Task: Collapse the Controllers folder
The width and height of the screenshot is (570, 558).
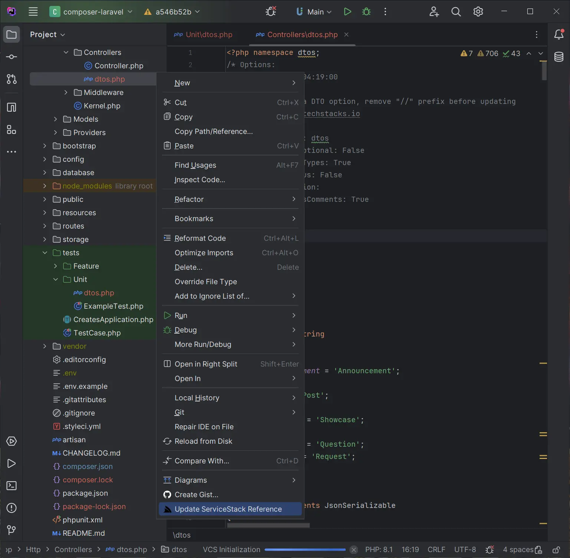Action: (x=66, y=52)
